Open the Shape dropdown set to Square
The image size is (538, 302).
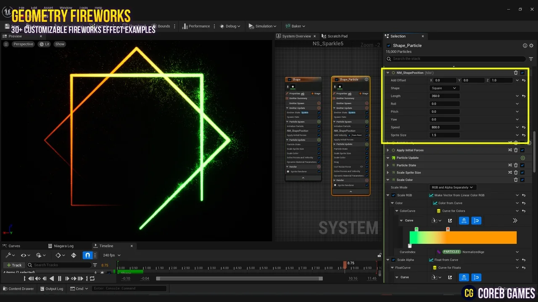[x=444, y=88]
